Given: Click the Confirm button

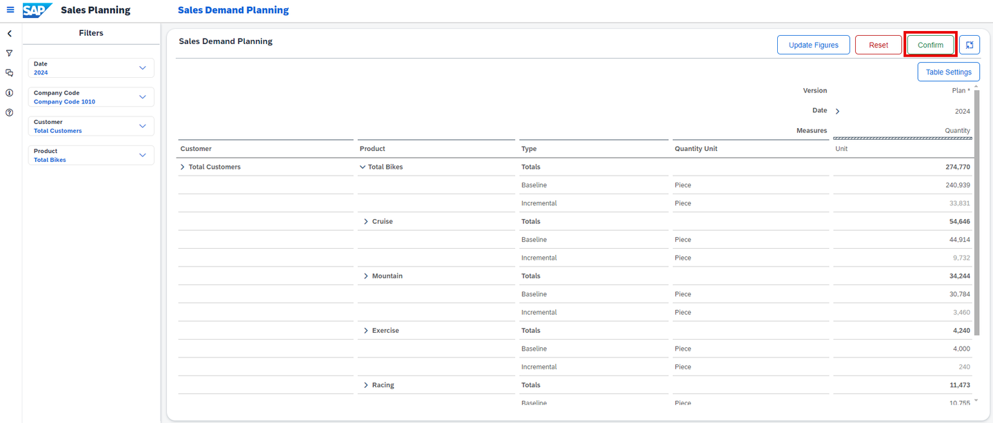Looking at the screenshot, I should pyautogui.click(x=930, y=45).
